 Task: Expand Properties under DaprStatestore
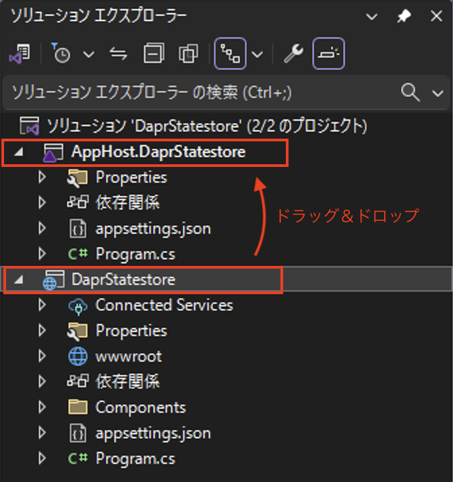[42, 331]
